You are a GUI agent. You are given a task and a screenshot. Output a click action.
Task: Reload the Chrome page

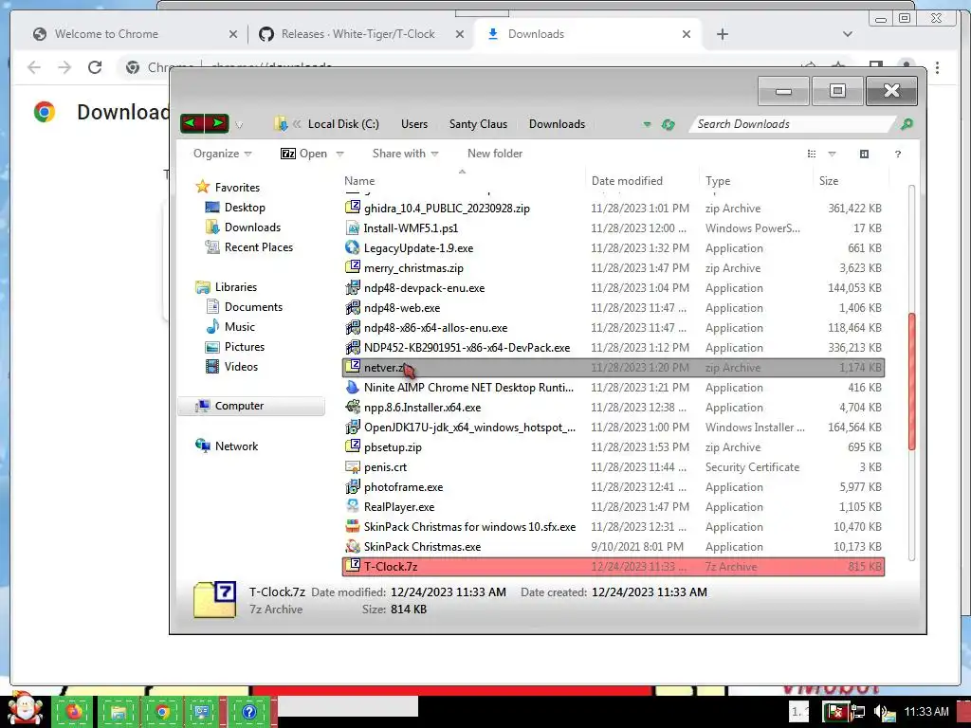pyautogui.click(x=94, y=67)
